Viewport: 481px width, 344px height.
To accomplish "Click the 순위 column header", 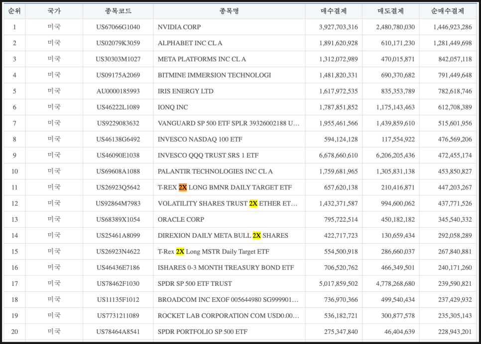I will tap(14, 11).
